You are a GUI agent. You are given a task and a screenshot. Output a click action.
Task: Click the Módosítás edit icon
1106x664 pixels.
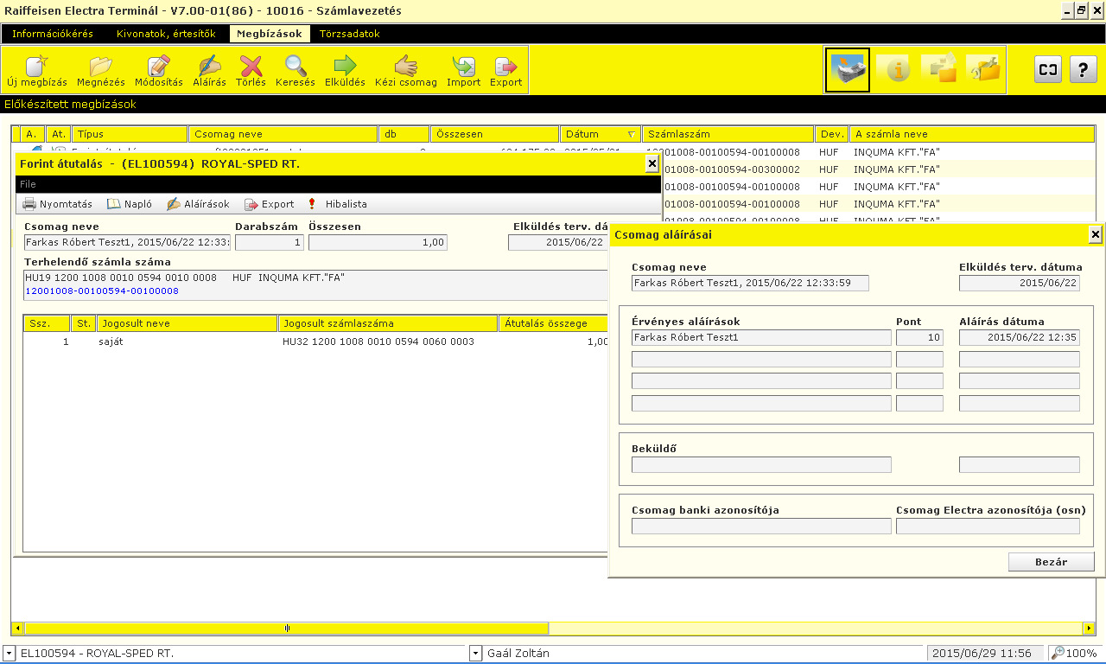pos(159,71)
